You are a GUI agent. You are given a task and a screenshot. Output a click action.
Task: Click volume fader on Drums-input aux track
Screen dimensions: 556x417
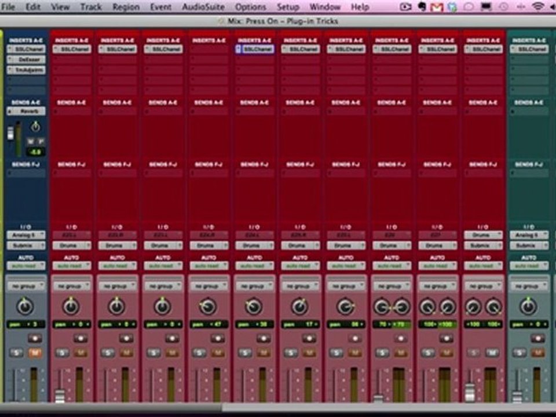coord(470,392)
